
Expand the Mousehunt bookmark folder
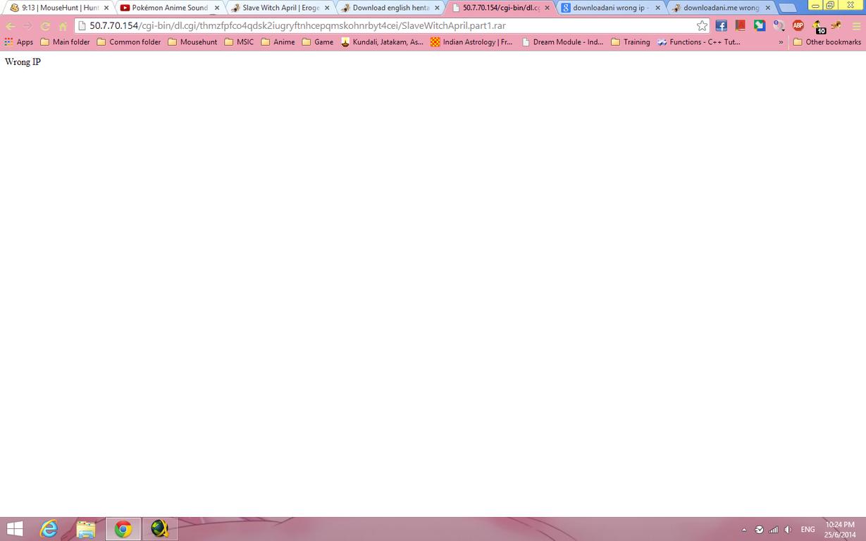[x=192, y=42]
